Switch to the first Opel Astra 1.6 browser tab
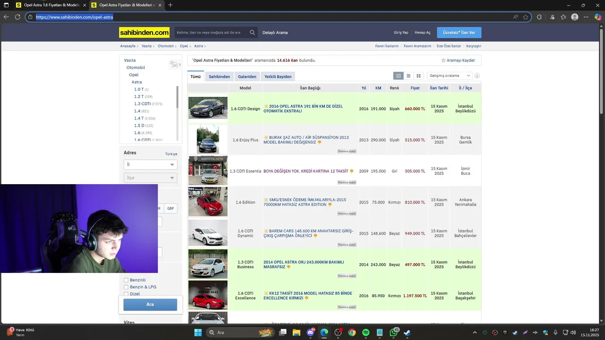The height and width of the screenshot is (340, 605). click(x=51, y=5)
